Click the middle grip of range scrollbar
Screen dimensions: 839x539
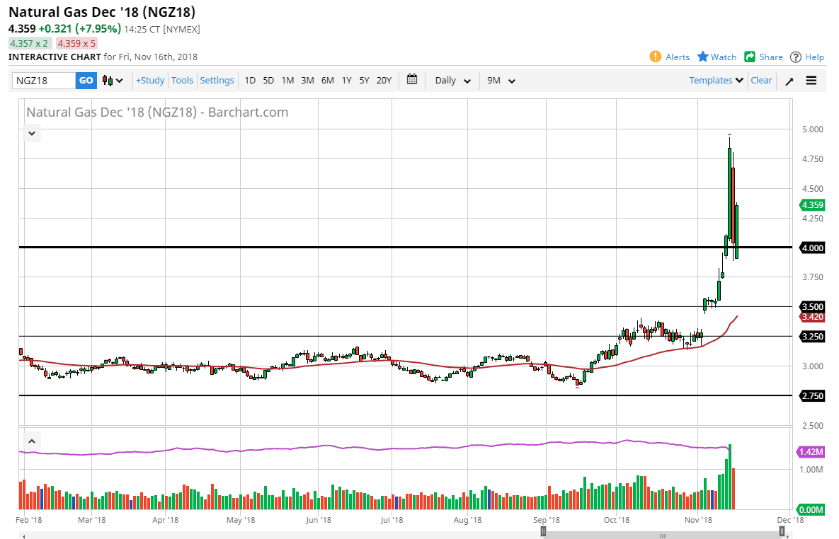(x=663, y=535)
